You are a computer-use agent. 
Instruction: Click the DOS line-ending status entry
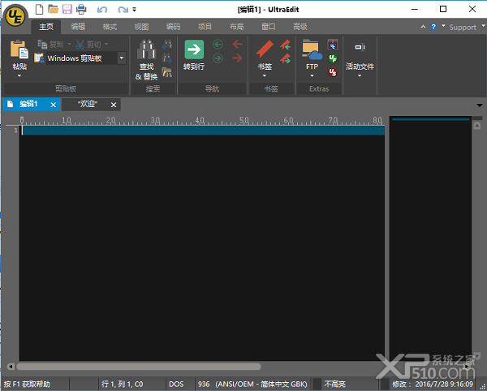coord(176,385)
